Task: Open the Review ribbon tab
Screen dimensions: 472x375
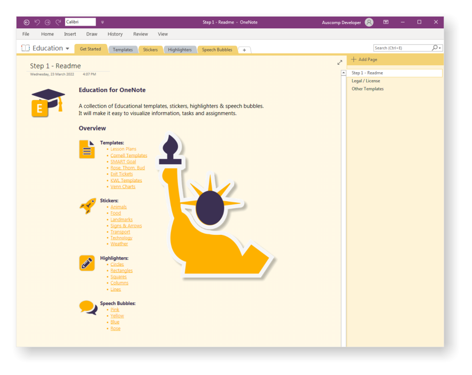Action: coord(141,34)
